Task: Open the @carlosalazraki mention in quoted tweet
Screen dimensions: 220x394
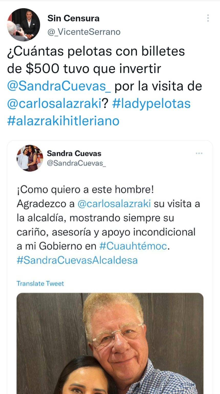Action: coord(114,204)
